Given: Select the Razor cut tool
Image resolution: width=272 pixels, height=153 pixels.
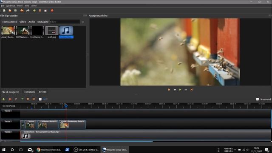Looking at the screenshot, I should tap(16, 99).
